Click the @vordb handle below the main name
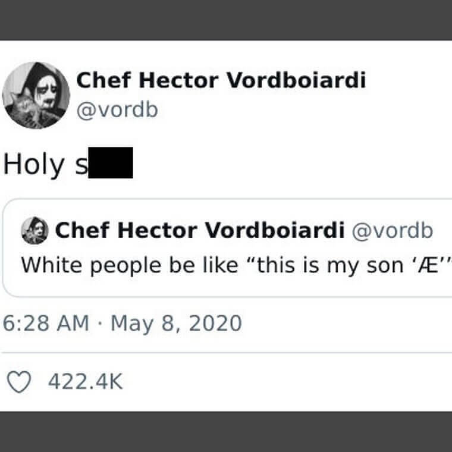Viewport: 452px width, 452px height. point(117,110)
